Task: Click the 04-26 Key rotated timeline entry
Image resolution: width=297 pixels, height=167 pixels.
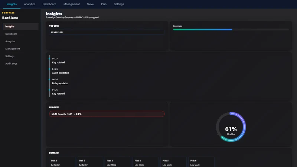Action: click(x=58, y=92)
